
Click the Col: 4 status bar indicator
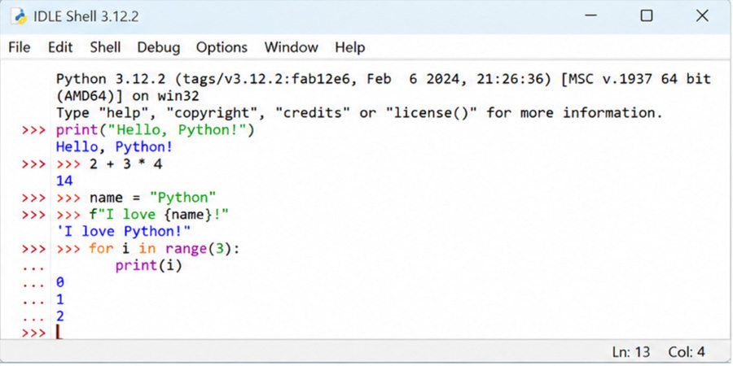(687, 351)
